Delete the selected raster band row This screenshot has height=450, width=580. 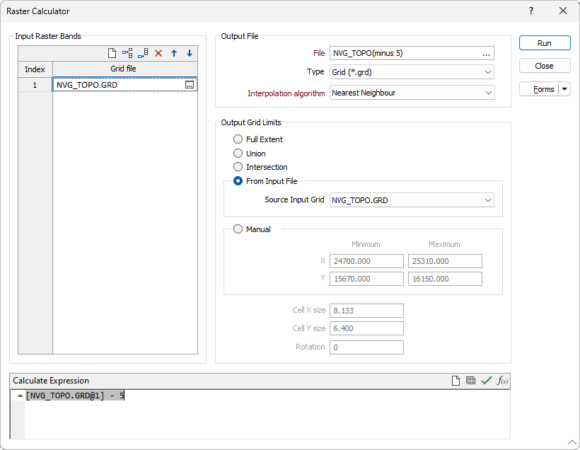click(158, 53)
